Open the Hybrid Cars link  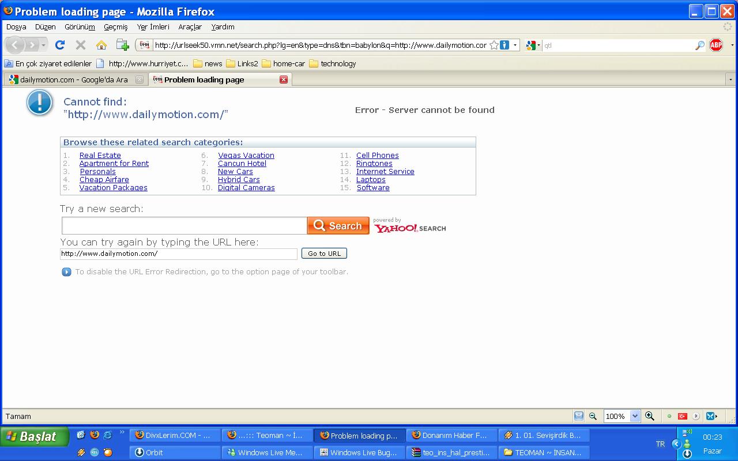239,180
